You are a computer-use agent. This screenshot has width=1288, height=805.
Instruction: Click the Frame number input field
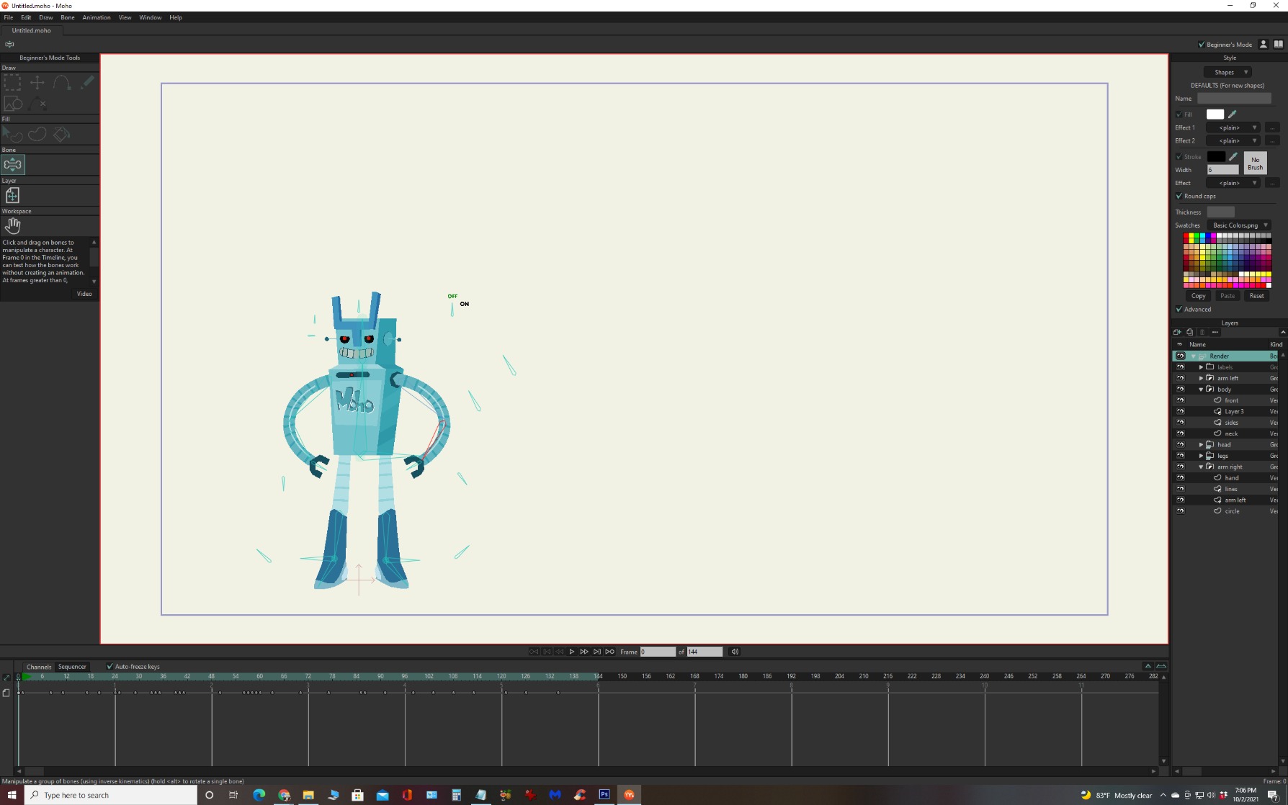(x=657, y=652)
